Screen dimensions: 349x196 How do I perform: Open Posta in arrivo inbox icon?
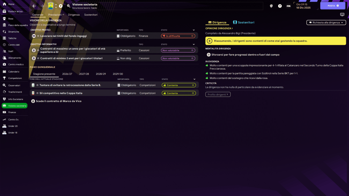coord(4,11)
